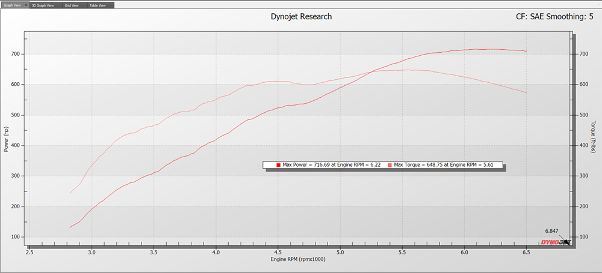The image size is (602, 273).
Task: Switch to the Table View tab
Action: [98, 5]
